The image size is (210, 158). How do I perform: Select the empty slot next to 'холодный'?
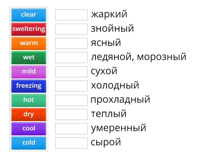tap(71, 86)
